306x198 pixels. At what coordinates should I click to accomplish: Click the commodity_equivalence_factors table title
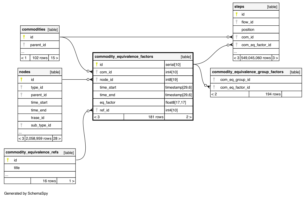[124, 56]
